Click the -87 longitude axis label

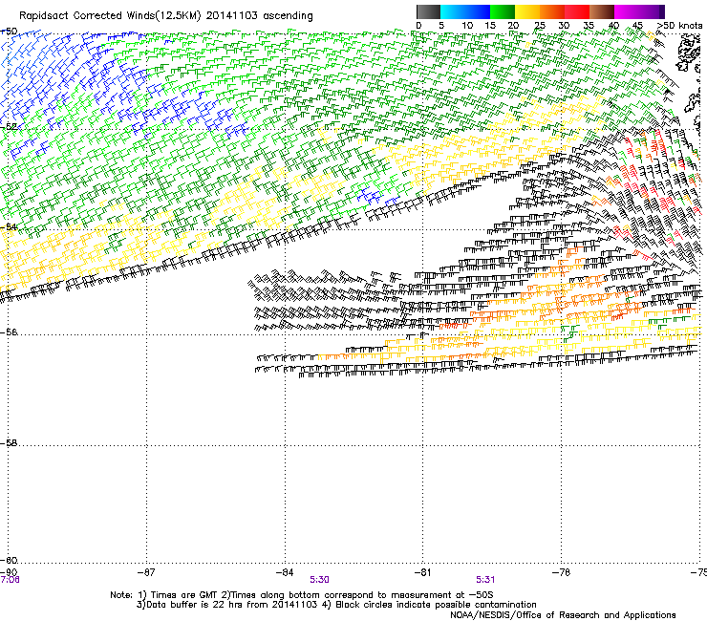point(146,572)
